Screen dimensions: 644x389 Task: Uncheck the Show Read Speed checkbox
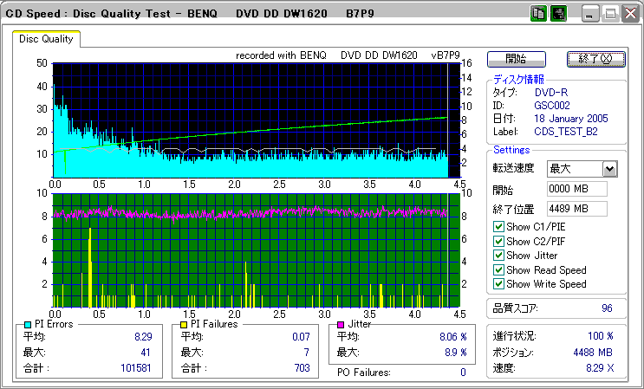point(498,270)
